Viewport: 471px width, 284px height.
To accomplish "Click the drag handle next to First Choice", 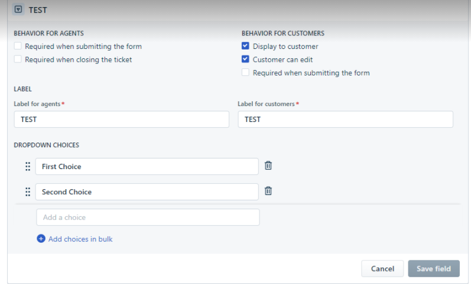I will coord(28,167).
